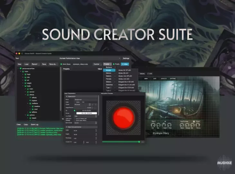Viewport: 235px width, 174px height.
Task: Toggle the Auto Save indicator
Action: pyautogui.click(x=61, y=64)
